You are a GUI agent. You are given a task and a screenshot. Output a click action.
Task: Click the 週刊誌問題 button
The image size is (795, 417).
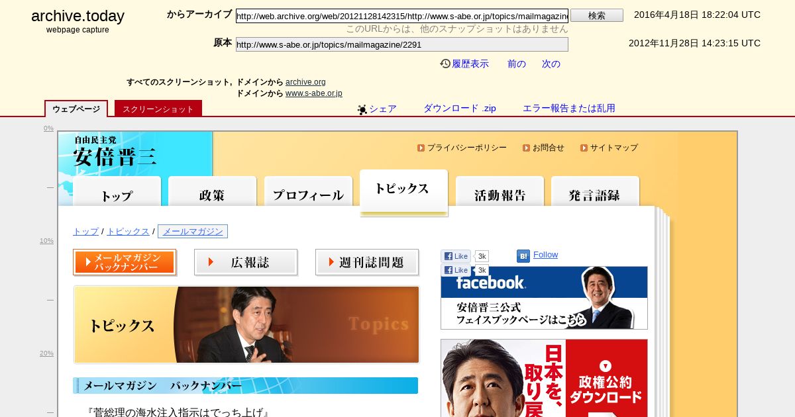(367, 262)
